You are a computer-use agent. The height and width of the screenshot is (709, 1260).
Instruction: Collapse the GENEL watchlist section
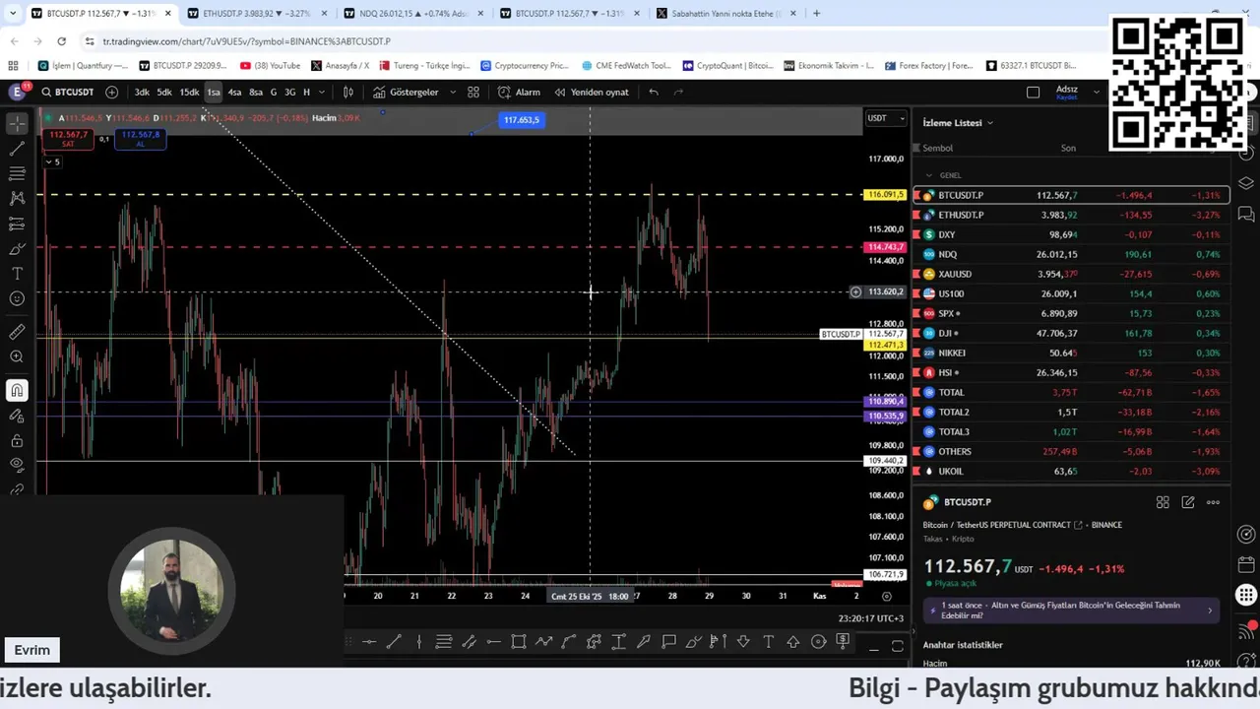[928, 175]
